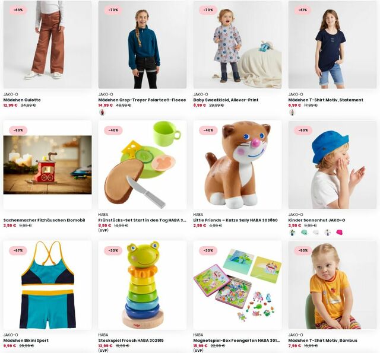380x353 pixels.
Task: Pick the first variant under Kinder Sonnenhut
Action: [x=292, y=233]
